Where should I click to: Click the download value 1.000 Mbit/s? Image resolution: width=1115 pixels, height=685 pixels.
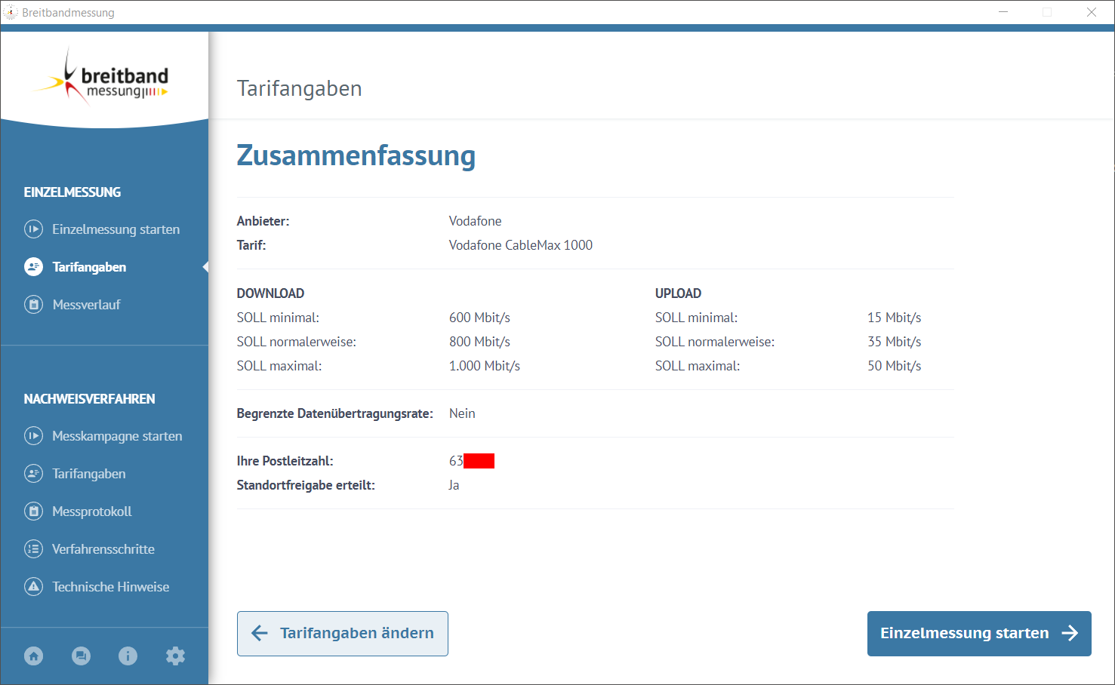tap(485, 366)
